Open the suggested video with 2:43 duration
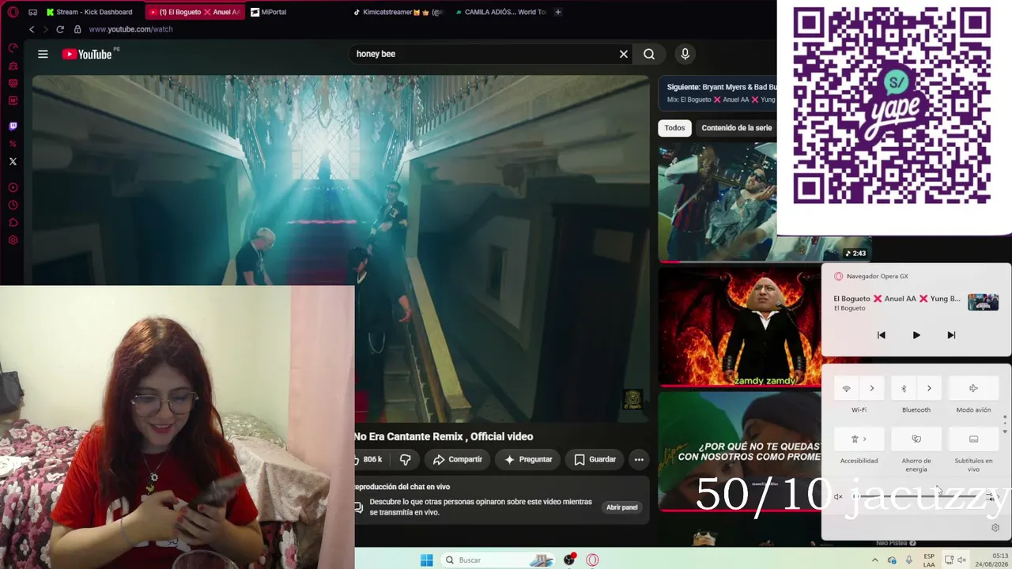The height and width of the screenshot is (569, 1012). [x=717, y=202]
